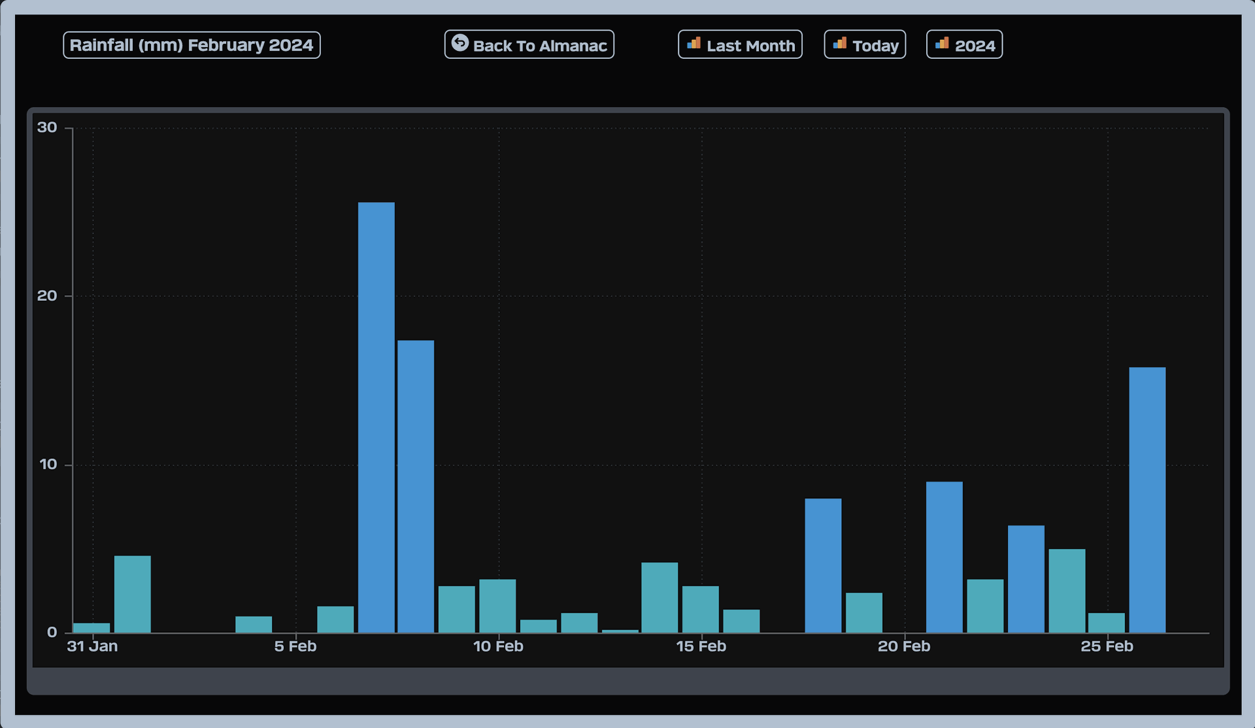
Task: Click the 18 Feb blue rainfall bar
Action: point(823,565)
